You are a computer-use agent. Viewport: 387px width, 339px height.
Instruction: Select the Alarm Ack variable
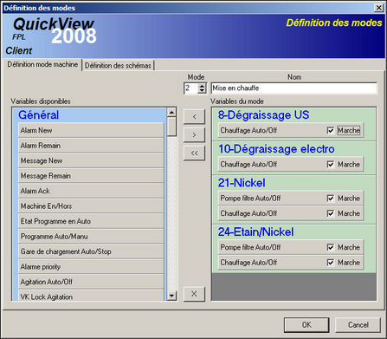[91, 191]
